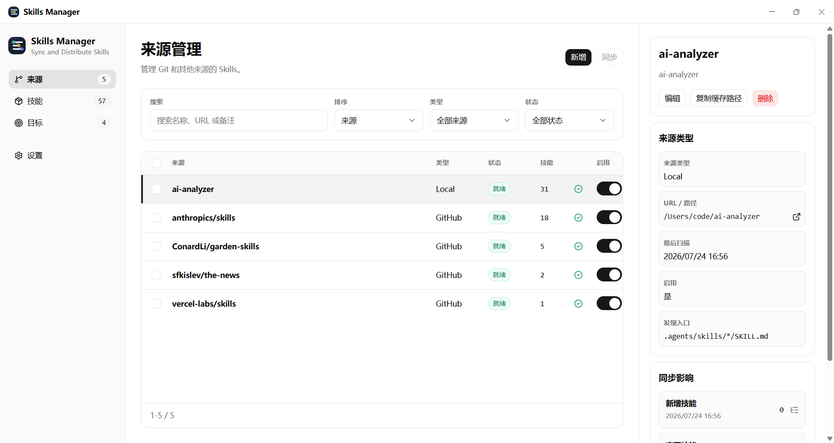Click the red 删除 button
Viewport: 834px width, 443px height.
[x=765, y=99]
